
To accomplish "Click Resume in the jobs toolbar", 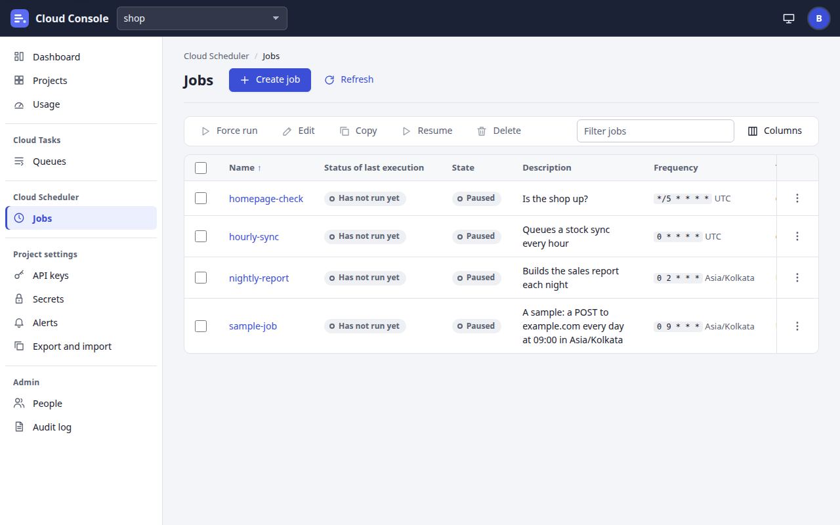I will tap(427, 131).
